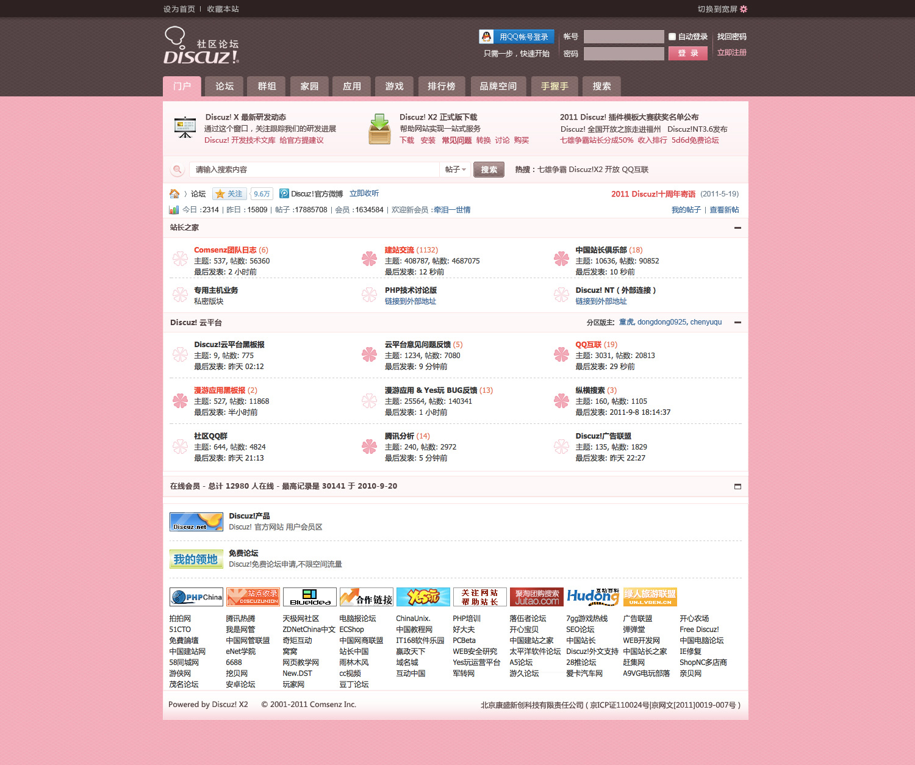Click the gear icon beside 切换到宽屏

744,9
